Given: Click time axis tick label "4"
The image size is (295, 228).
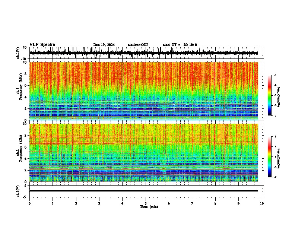Looking at the screenshot, I should (x=123, y=203).
